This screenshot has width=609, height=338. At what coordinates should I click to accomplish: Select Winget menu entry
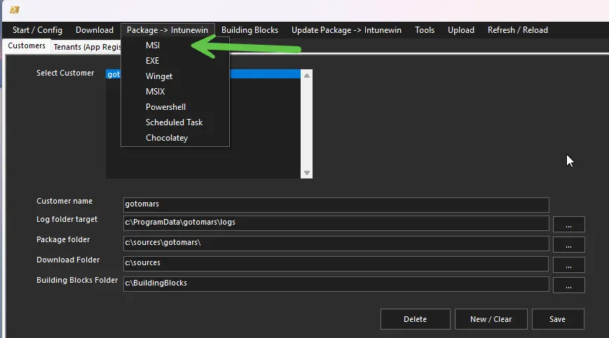159,76
